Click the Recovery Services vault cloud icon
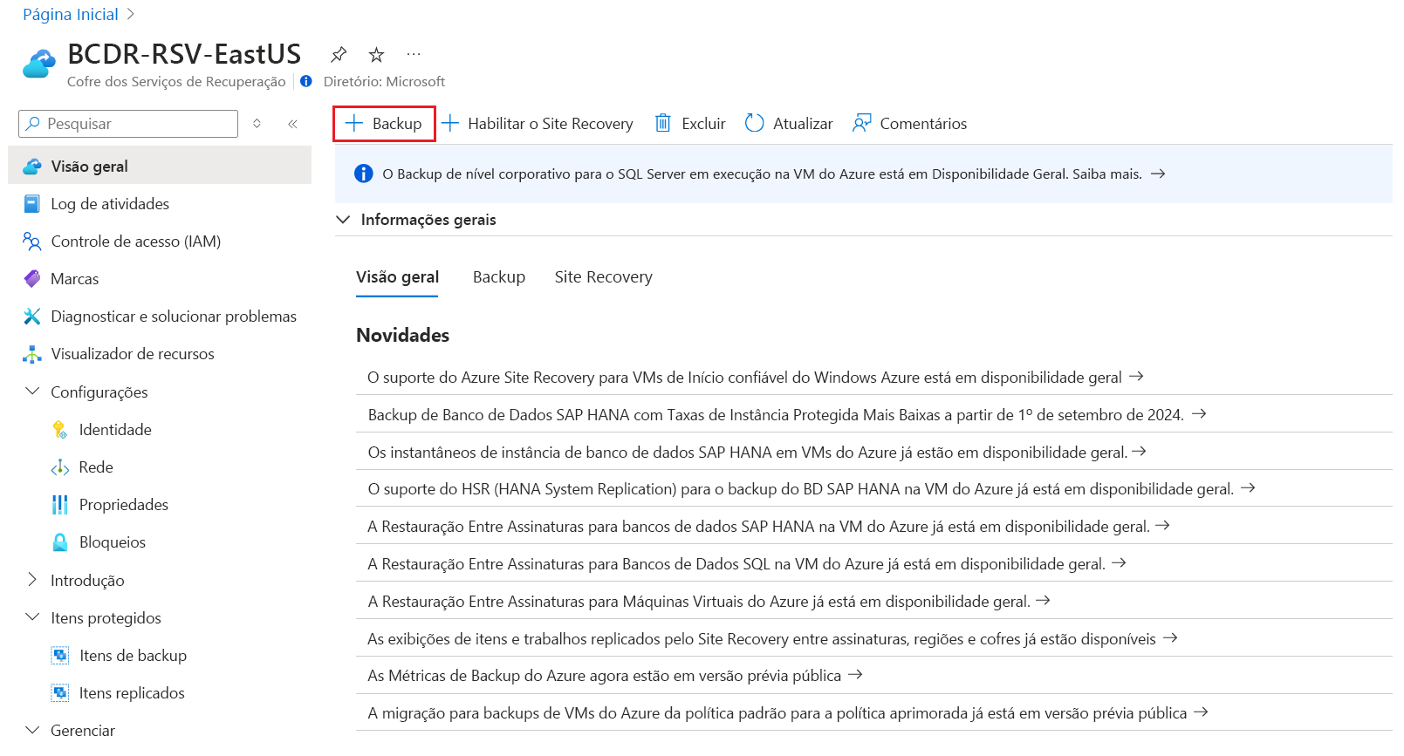The image size is (1404, 756). click(x=39, y=65)
